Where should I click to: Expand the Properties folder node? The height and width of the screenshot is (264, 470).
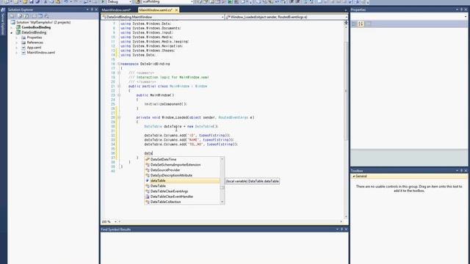(17, 37)
